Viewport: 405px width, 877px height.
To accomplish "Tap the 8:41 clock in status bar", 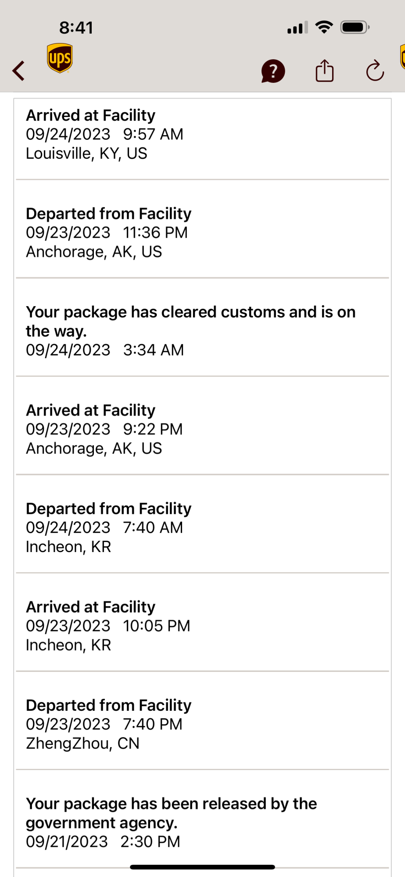I will tap(76, 28).
